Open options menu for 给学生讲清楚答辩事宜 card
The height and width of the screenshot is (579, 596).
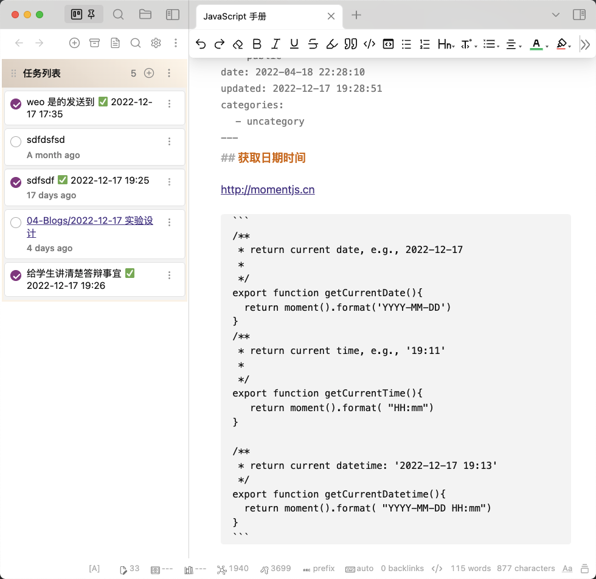[169, 276]
